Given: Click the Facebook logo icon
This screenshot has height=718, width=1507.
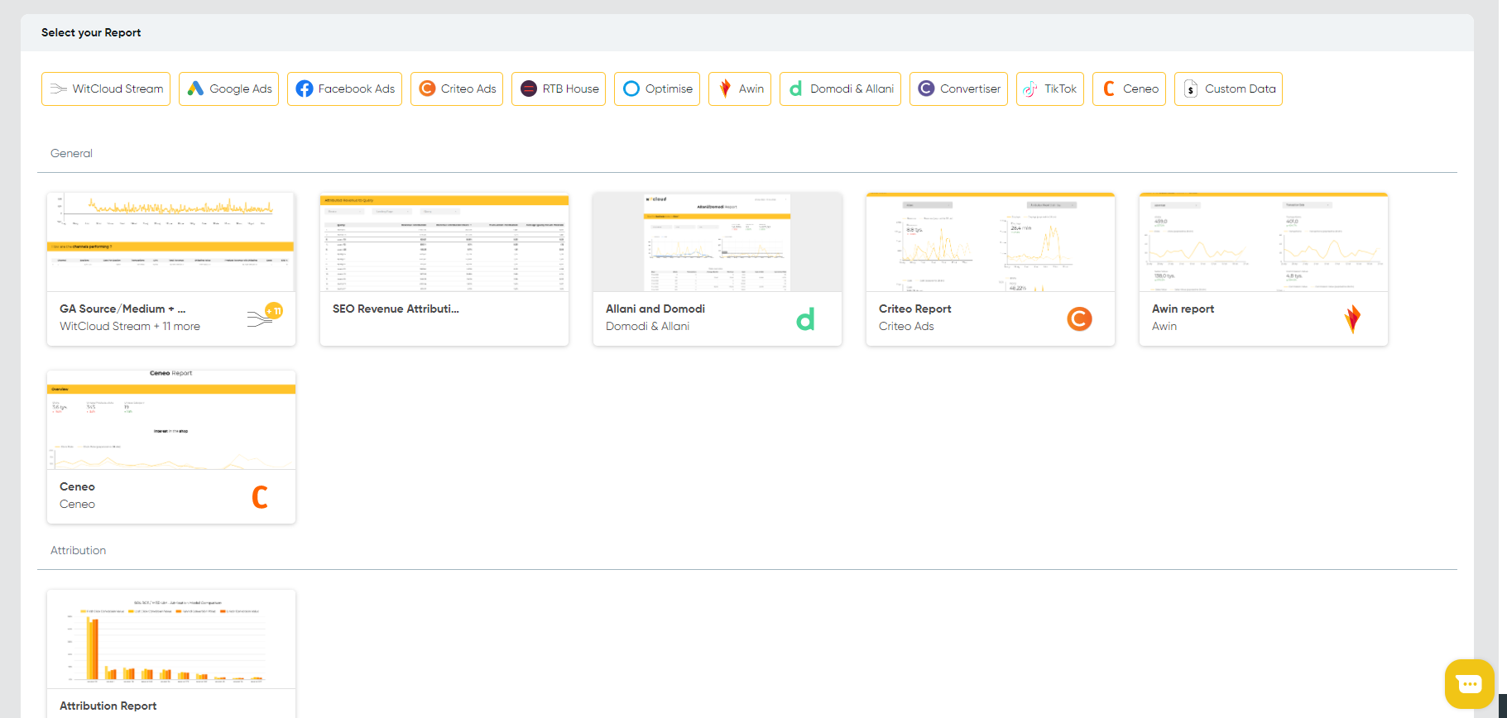Looking at the screenshot, I should click(305, 89).
